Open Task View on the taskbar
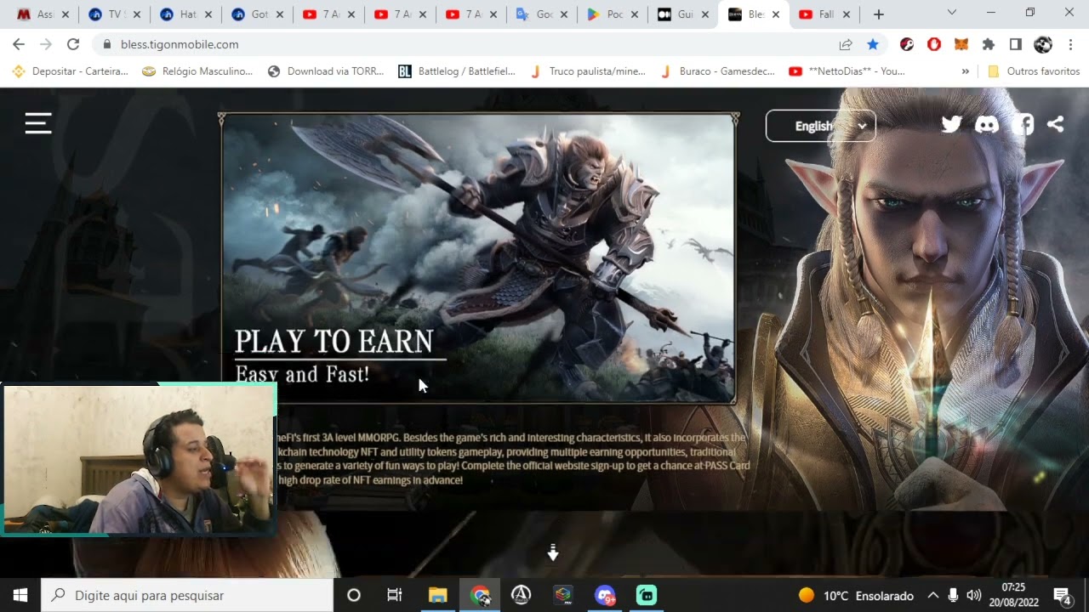Viewport: 1089px width, 612px height. click(x=395, y=595)
